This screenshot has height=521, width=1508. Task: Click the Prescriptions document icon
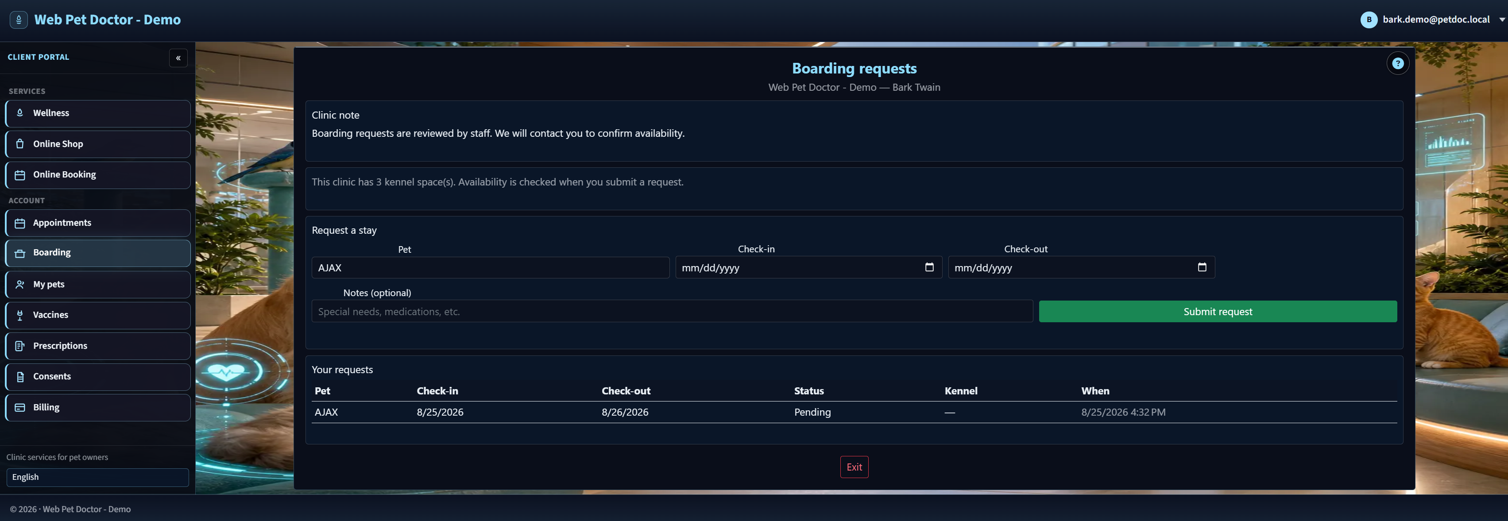(x=20, y=346)
